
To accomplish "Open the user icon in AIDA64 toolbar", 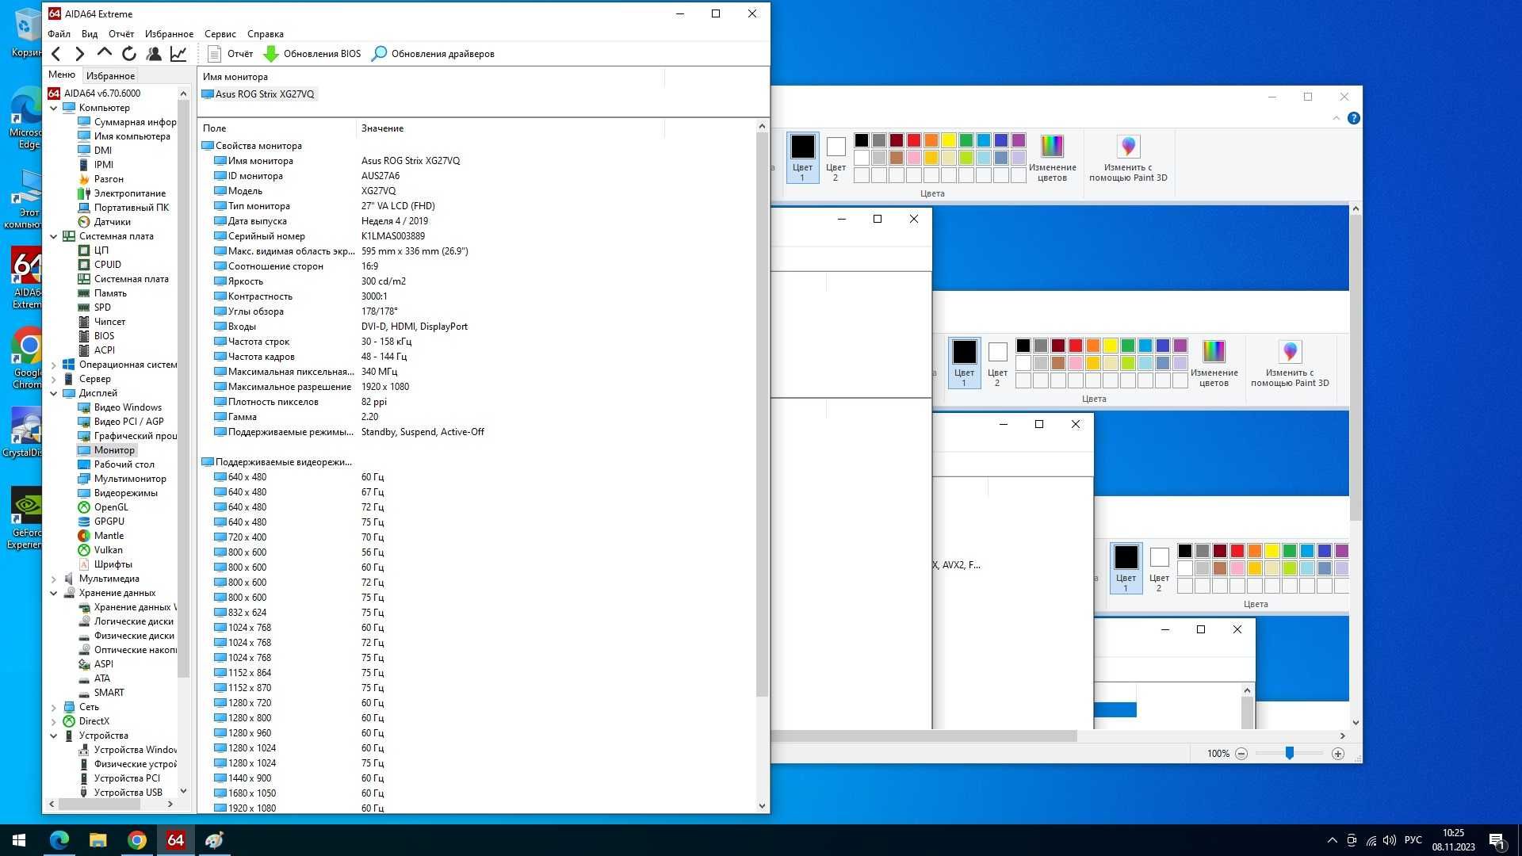I will point(154,54).
